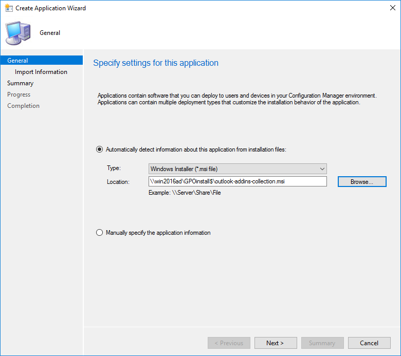Go to the Summary step in sidebar
The image size is (401, 356).
click(20, 83)
